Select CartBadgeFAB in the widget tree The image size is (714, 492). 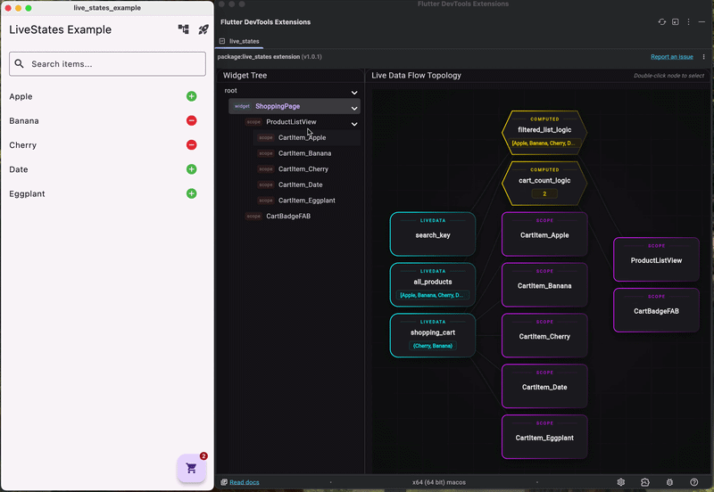tap(288, 216)
